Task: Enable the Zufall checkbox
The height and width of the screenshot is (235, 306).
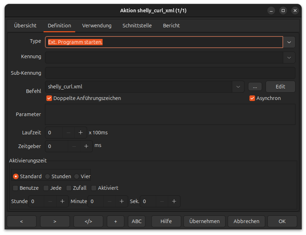Action: (x=69, y=188)
